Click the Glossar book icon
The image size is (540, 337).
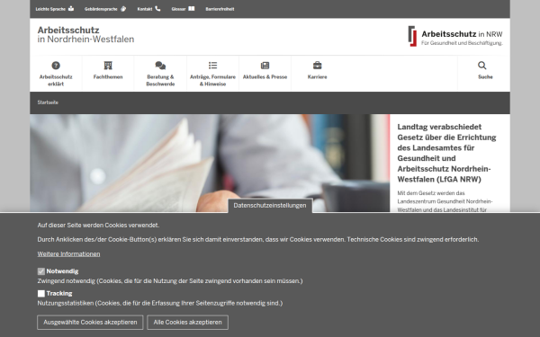[x=192, y=9]
